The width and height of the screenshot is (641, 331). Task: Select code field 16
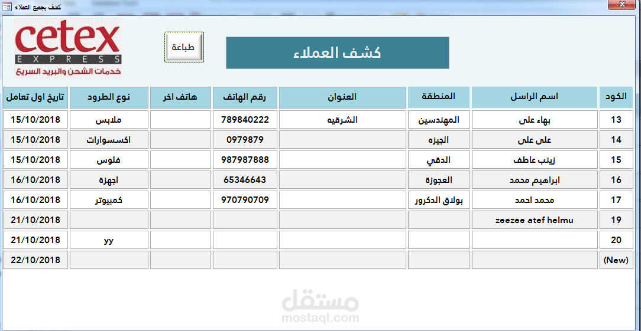[616, 179]
